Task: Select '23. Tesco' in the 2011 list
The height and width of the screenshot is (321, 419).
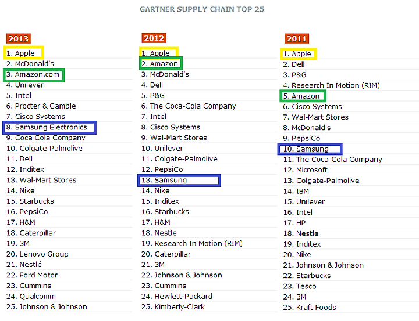Action: tap(300, 286)
